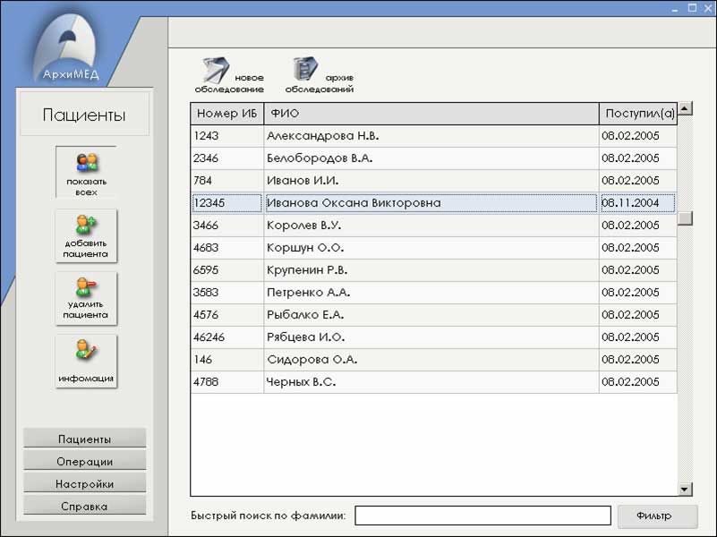
Task: Sort by the 'ФИО' column header
Action: click(431, 114)
